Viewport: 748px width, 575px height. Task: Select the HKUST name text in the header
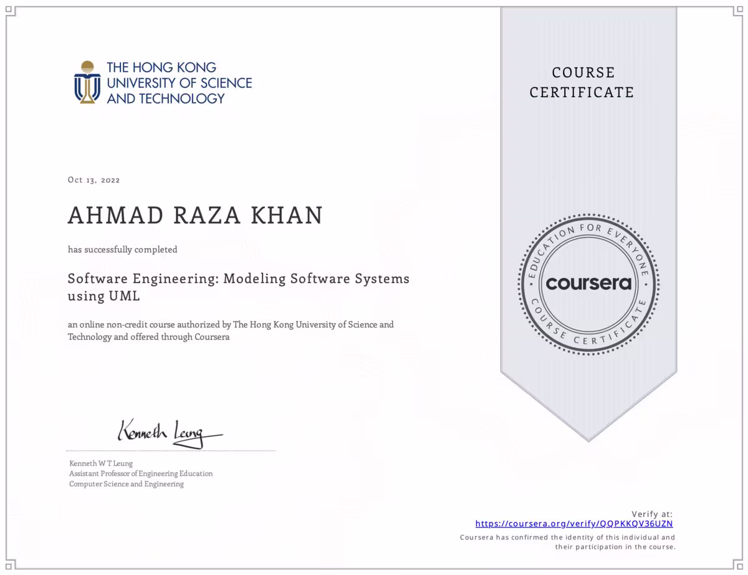pyautogui.click(x=179, y=82)
